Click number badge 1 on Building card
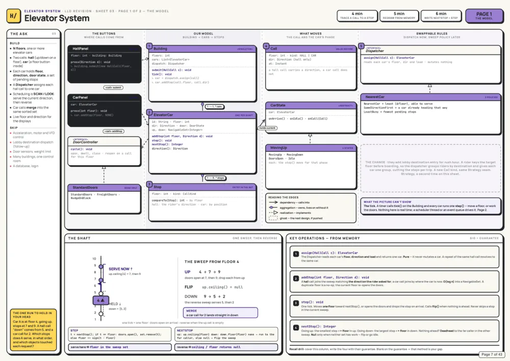510x361 pixels. (x=149, y=46)
